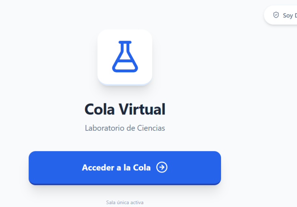Image resolution: width=297 pixels, height=207 pixels.
Task: Open the queue with Acceder a la Cola
Action: 125,168
